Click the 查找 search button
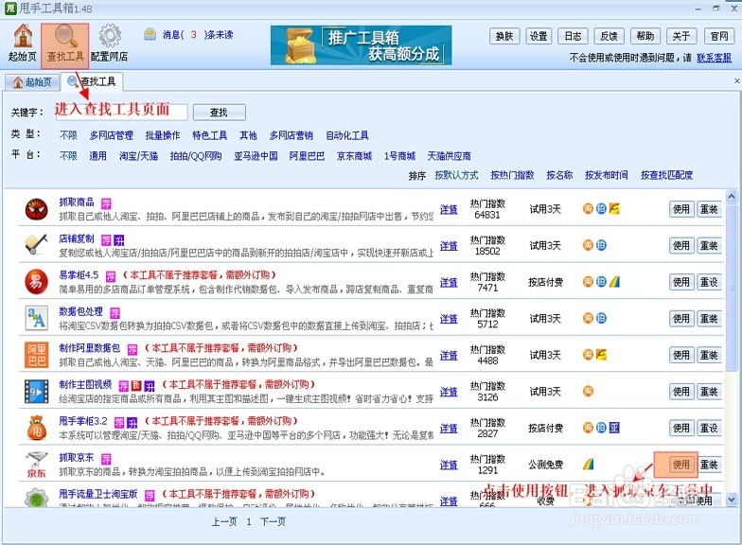742x545 pixels. pos(220,112)
